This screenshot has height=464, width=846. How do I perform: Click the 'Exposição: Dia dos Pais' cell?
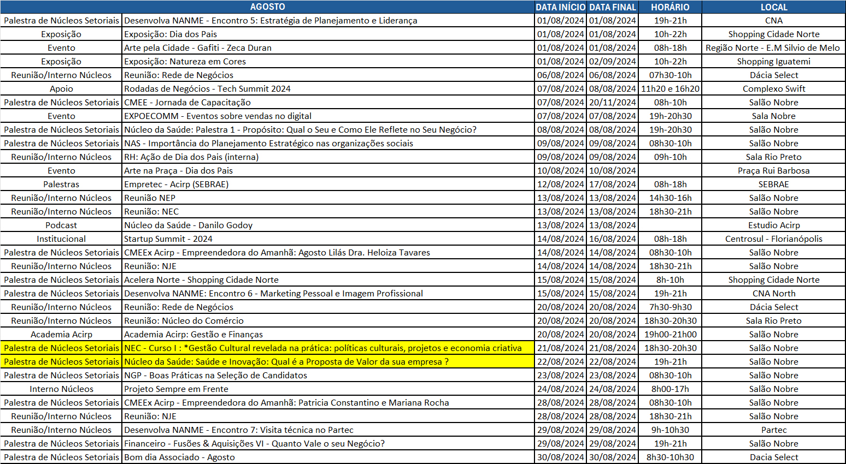328,34
